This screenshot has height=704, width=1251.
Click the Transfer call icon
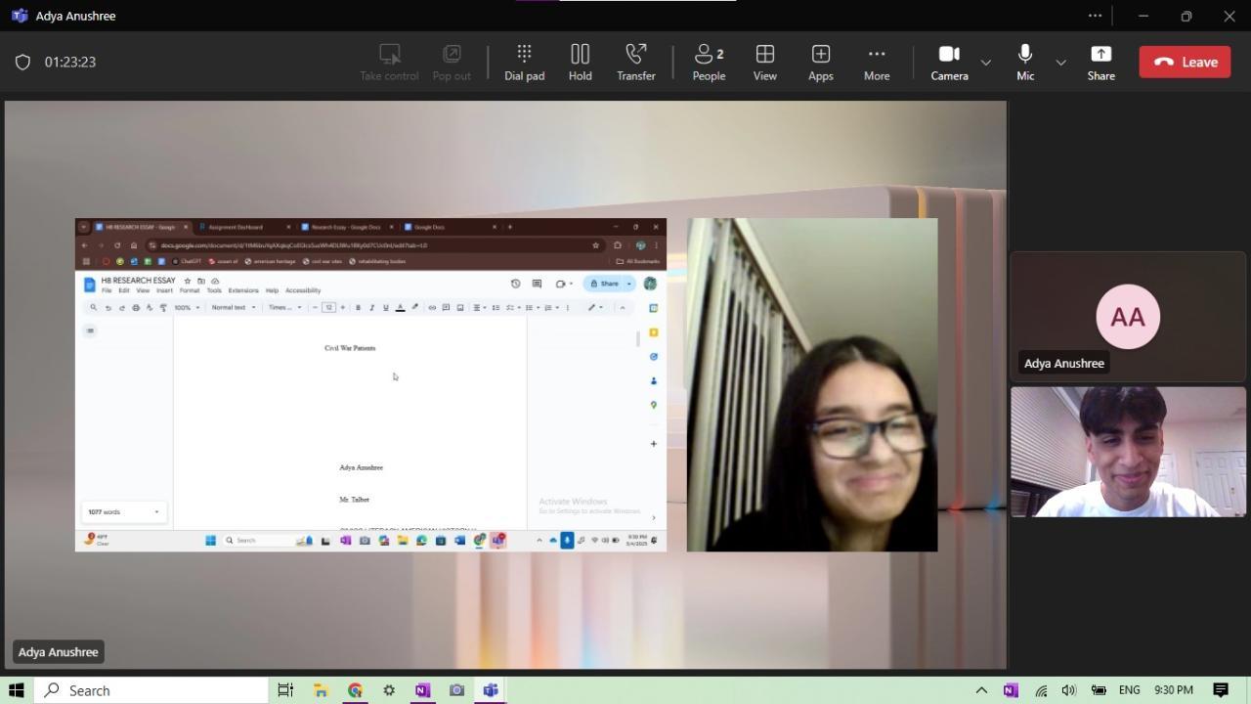coord(635,62)
